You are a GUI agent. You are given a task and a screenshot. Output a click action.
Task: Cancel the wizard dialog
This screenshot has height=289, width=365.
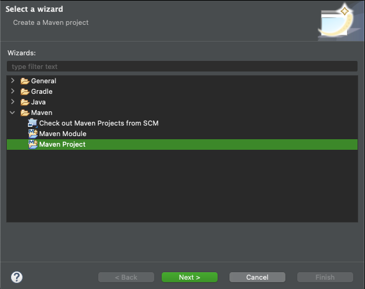click(x=257, y=277)
